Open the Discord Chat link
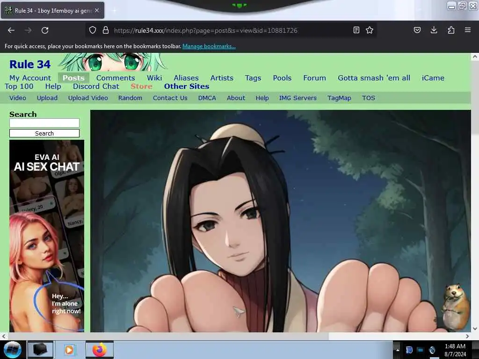Image resolution: width=479 pixels, height=359 pixels. point(96,86)
